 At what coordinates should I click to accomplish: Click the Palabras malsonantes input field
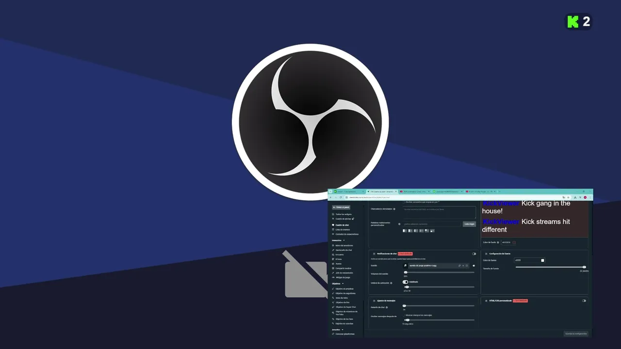click(431, 224)
